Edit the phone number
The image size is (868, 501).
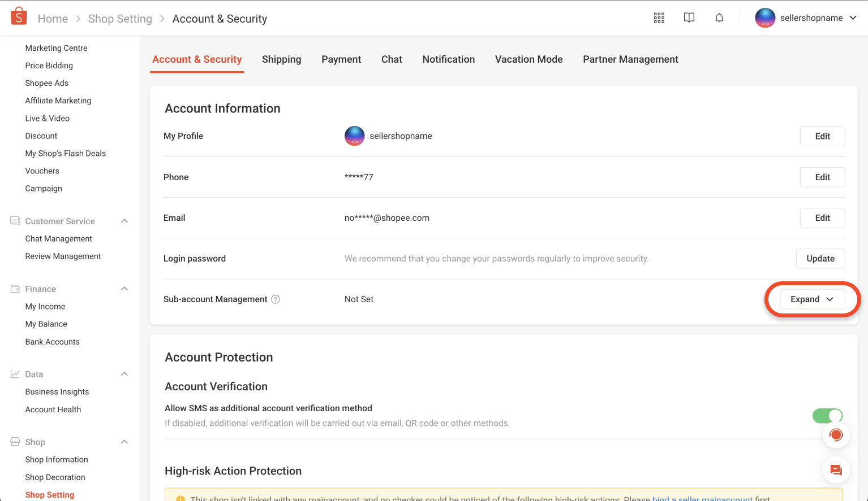(822, 177)
